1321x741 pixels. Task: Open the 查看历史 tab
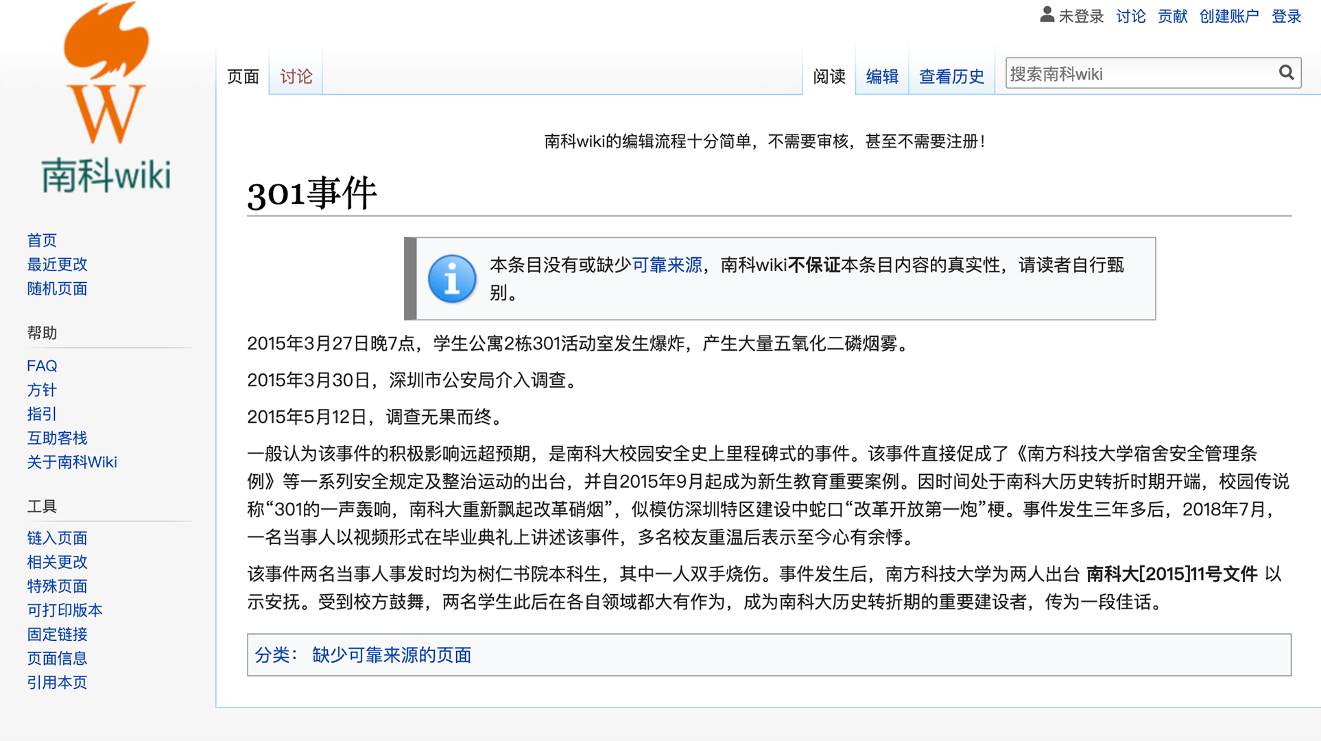(951, 76)
